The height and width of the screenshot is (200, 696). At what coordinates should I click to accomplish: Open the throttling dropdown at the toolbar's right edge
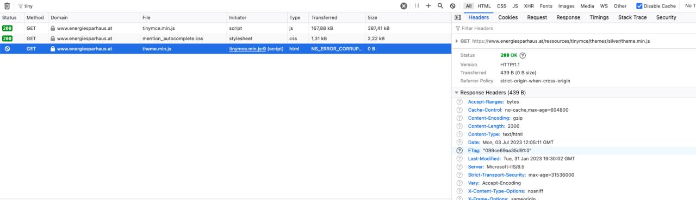click(690, 6)
